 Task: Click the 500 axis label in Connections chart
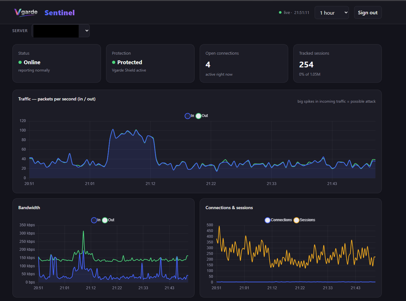click(210, 225)
